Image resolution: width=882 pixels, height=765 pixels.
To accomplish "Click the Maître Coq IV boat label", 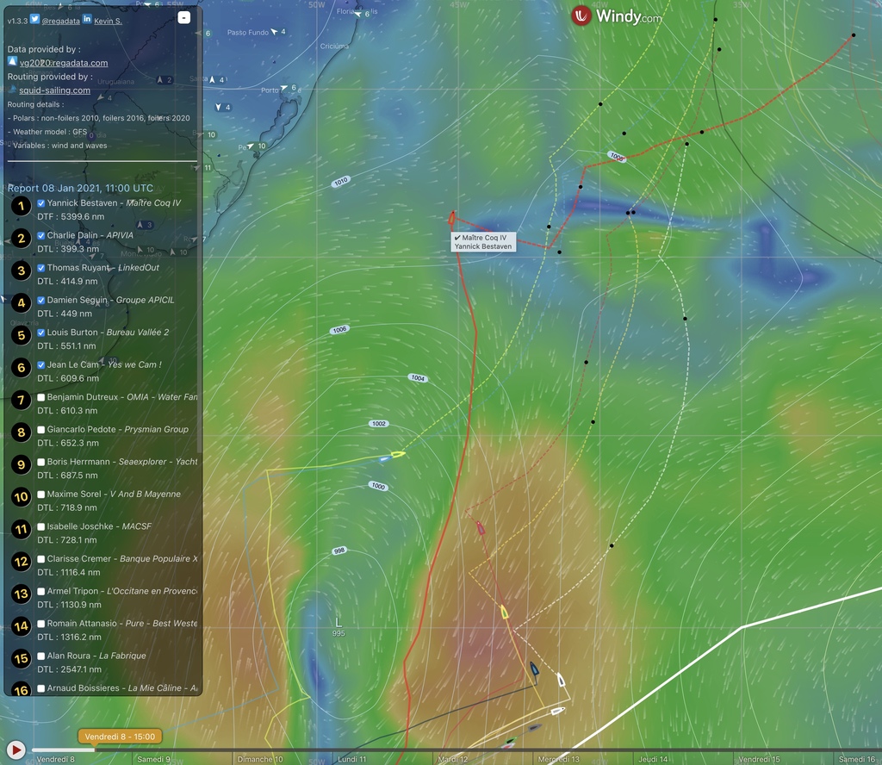I will (483, 242).
